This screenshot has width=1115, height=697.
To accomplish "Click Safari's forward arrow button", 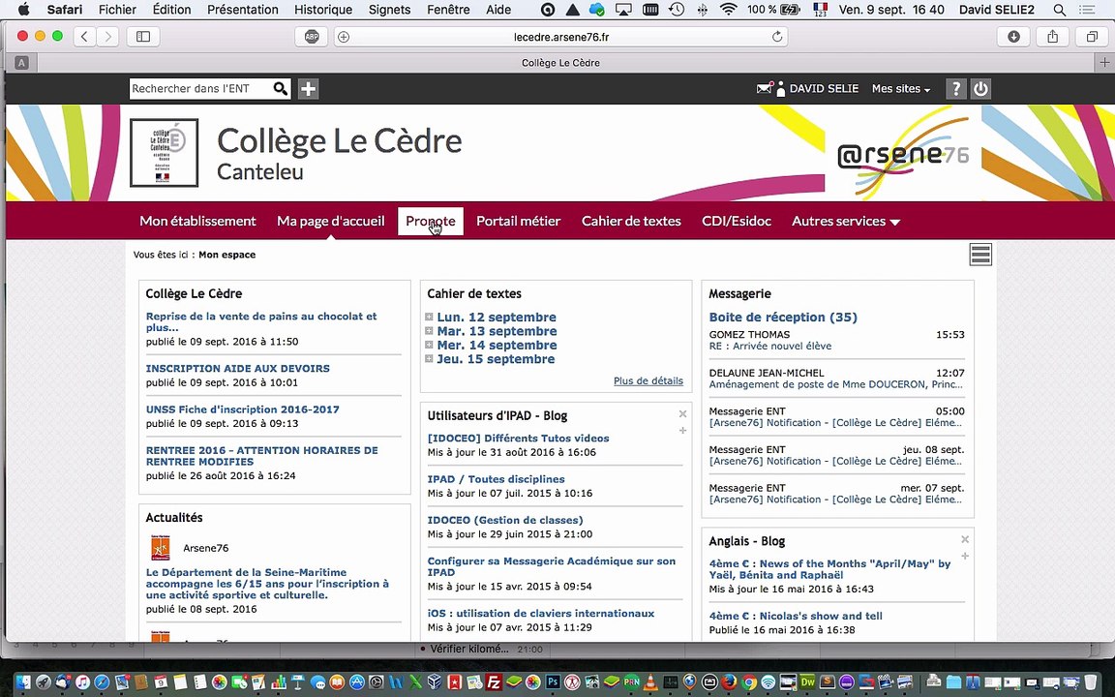I will pyautogui.click(x=107, y=36).
